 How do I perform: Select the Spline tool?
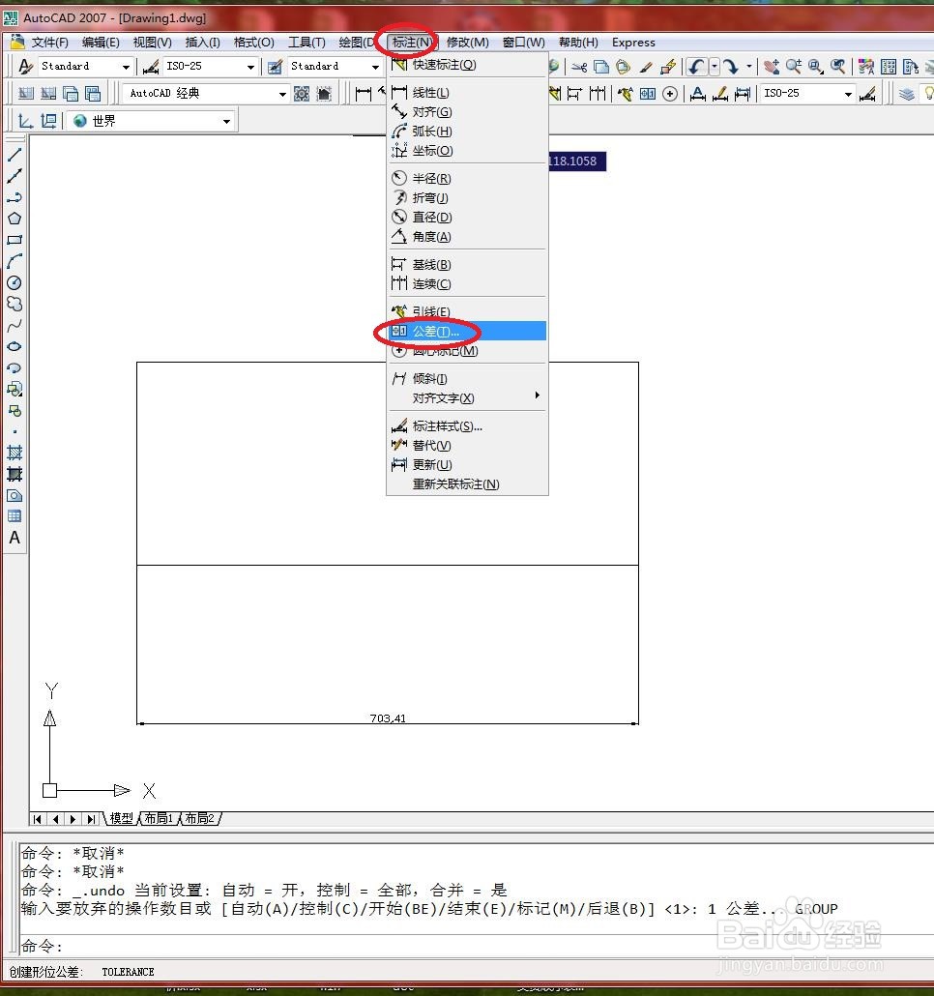pos(14,325)
